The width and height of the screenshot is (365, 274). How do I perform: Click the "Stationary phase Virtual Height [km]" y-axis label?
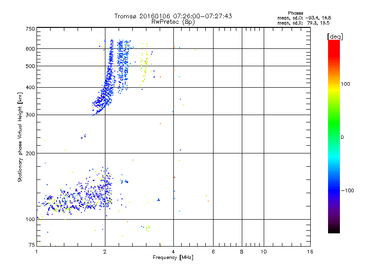click(20, 137)
